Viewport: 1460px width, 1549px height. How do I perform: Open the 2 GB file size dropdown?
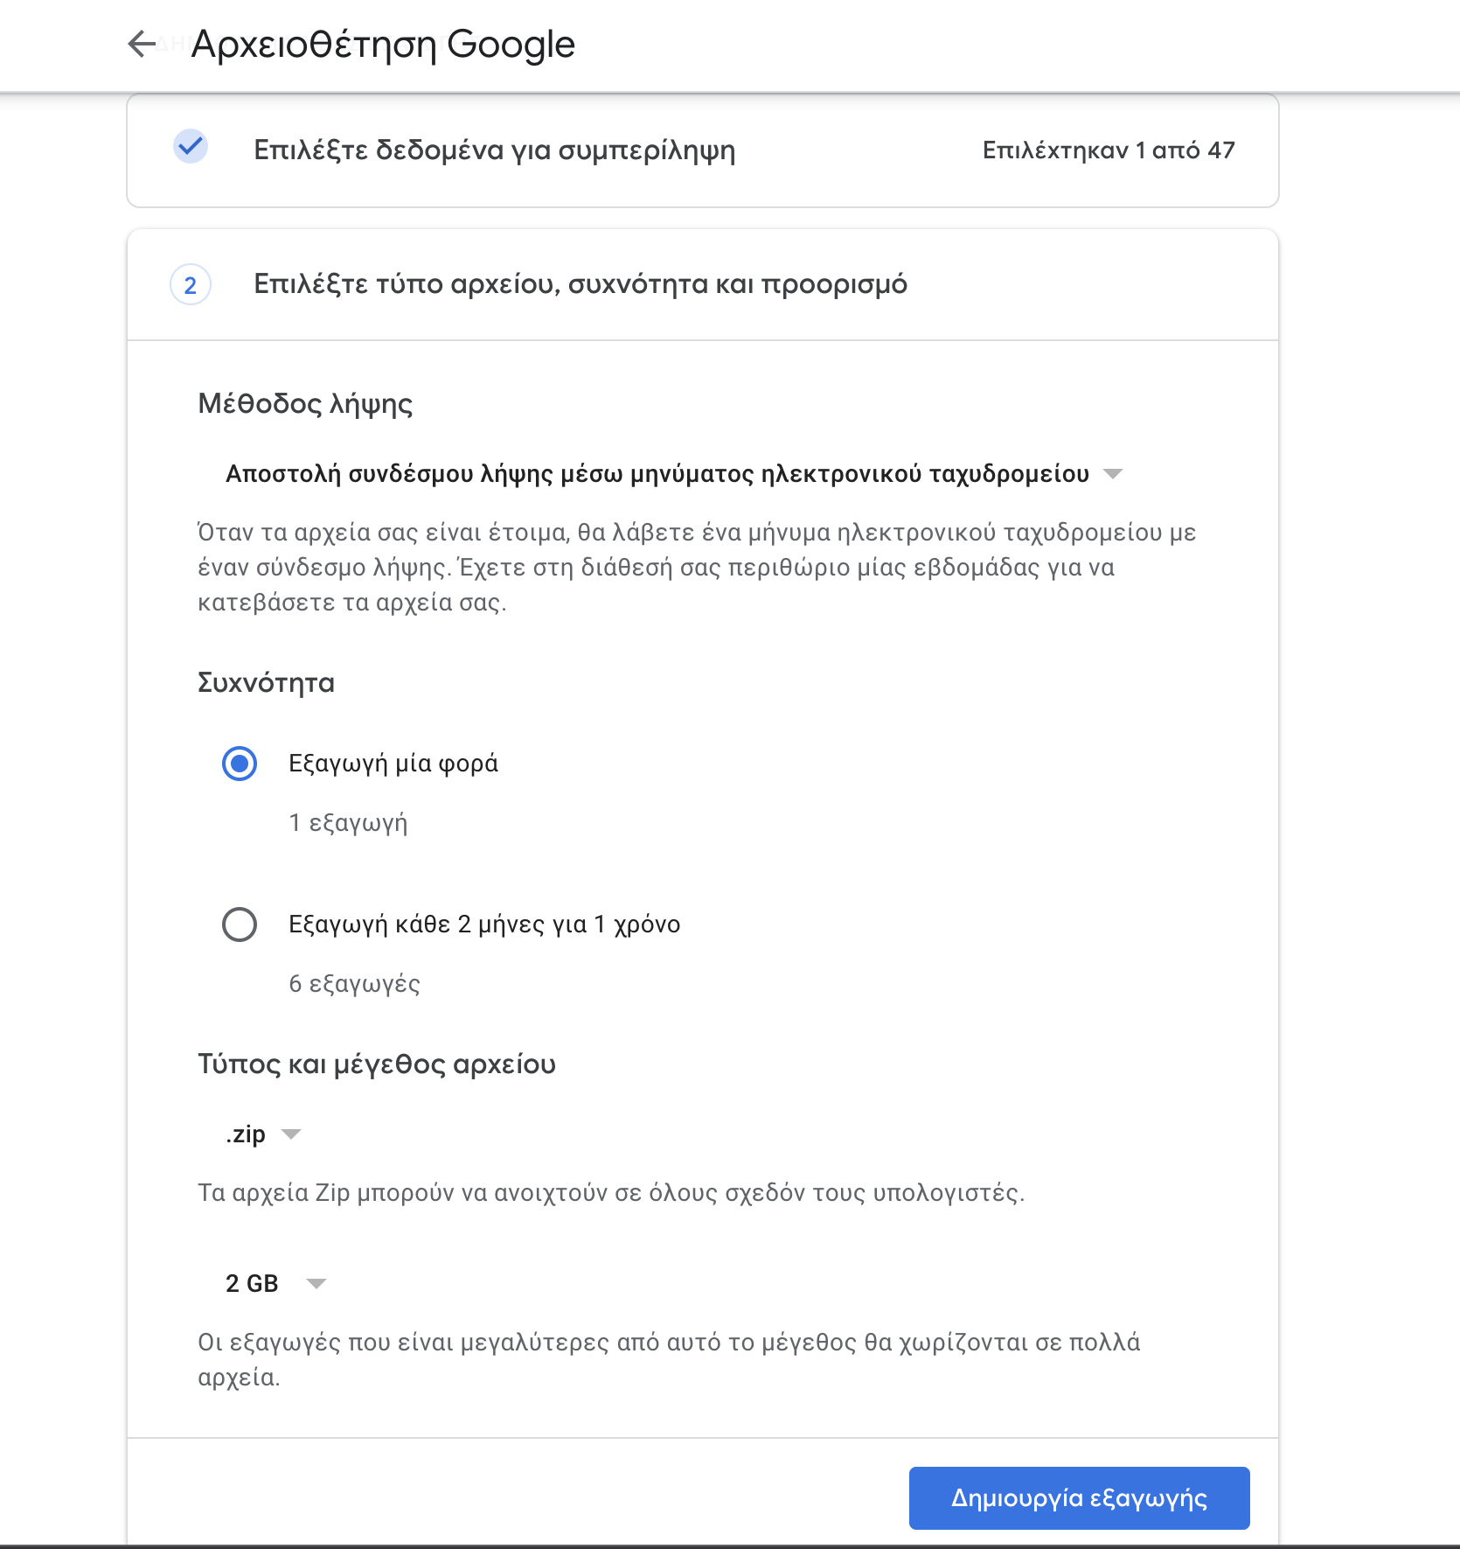pos(275,1283)
